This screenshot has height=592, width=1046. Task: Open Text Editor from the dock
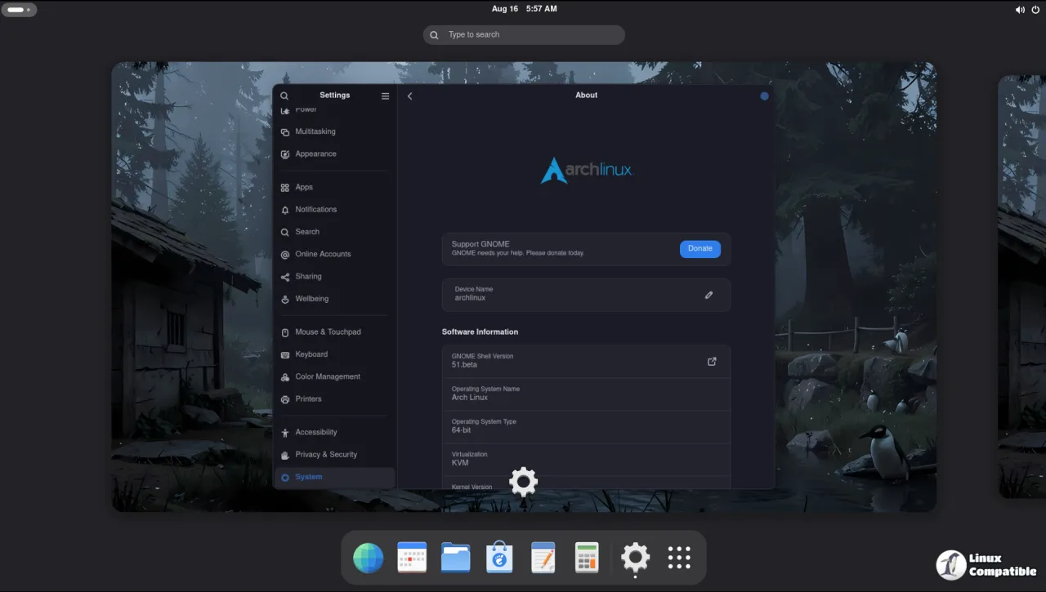[x=543, y=558]
